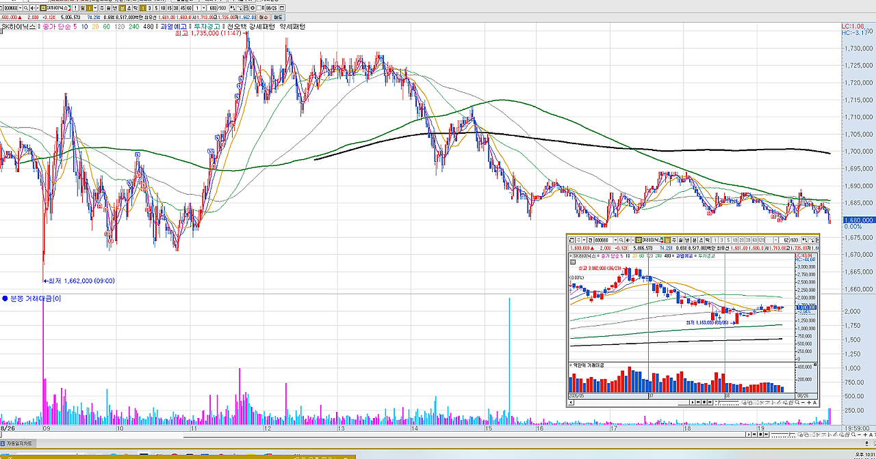Choose the 3-minute interval button
Screen dimensions: 876x459
coord(150,8)
